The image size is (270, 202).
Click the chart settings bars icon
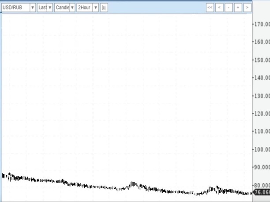tap(104, 7)
